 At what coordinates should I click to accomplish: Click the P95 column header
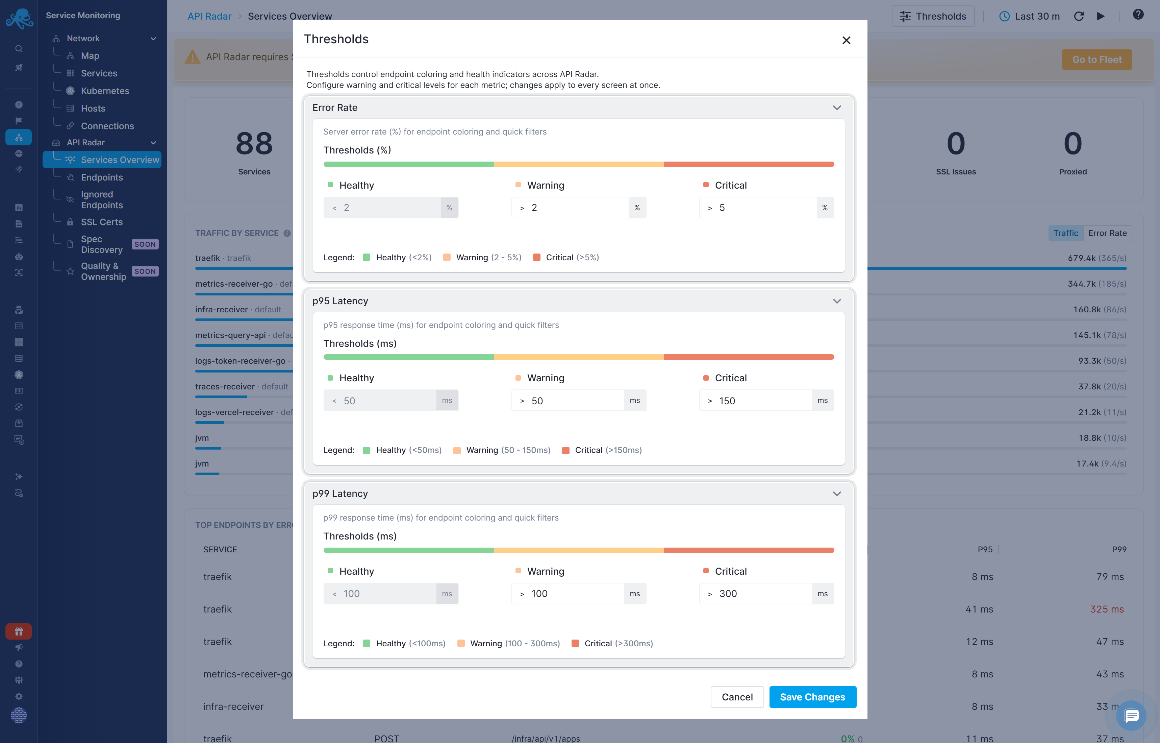pos(985,549)
